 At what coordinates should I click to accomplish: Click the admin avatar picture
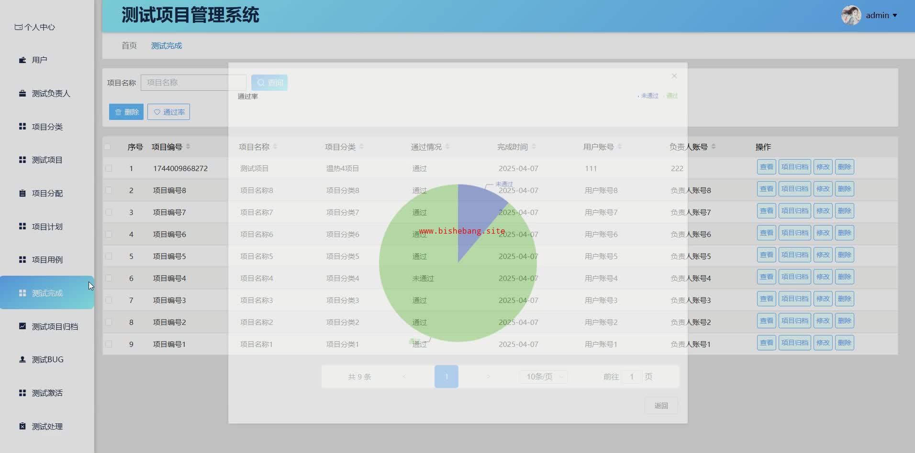pos(851,15)
